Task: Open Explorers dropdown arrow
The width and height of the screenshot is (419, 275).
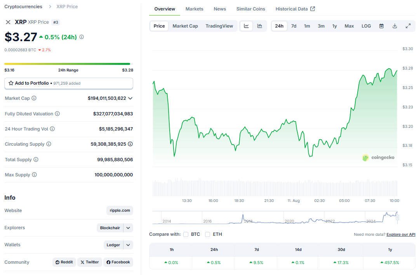Action: pos(128,228)
